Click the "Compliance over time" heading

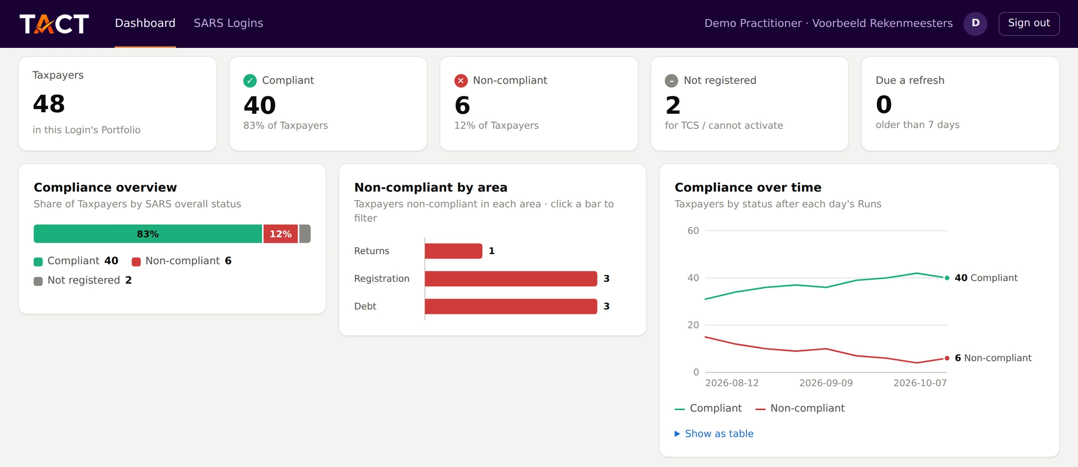748,188
